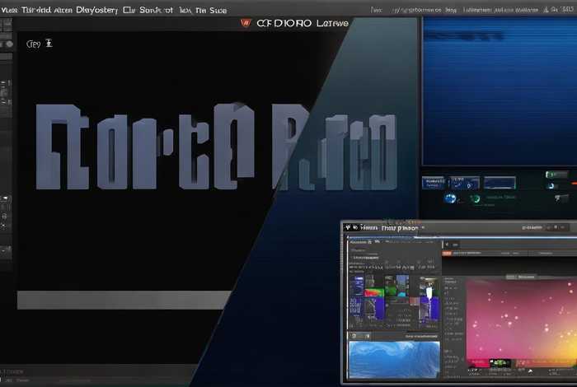Toggle the second switch below the green one

pos(561,198)
